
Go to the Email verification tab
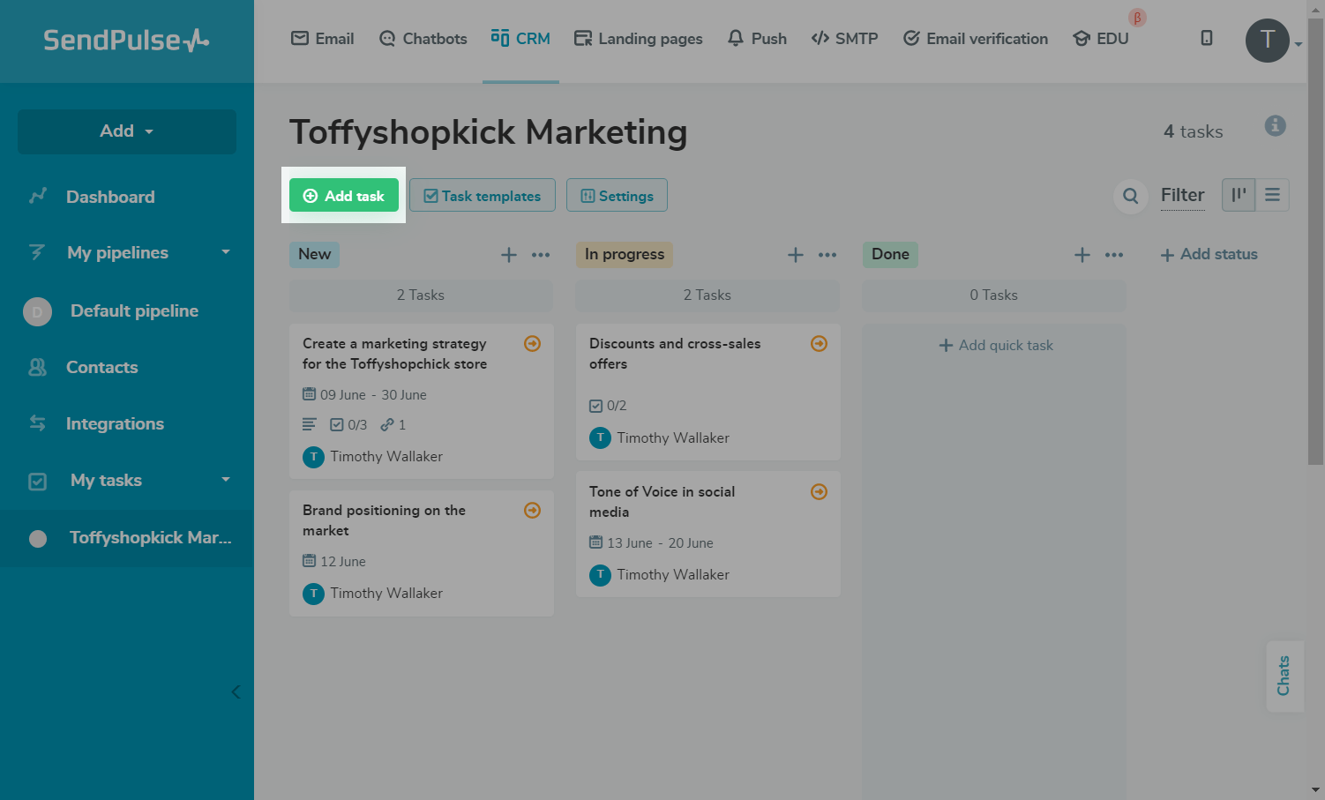975,39
